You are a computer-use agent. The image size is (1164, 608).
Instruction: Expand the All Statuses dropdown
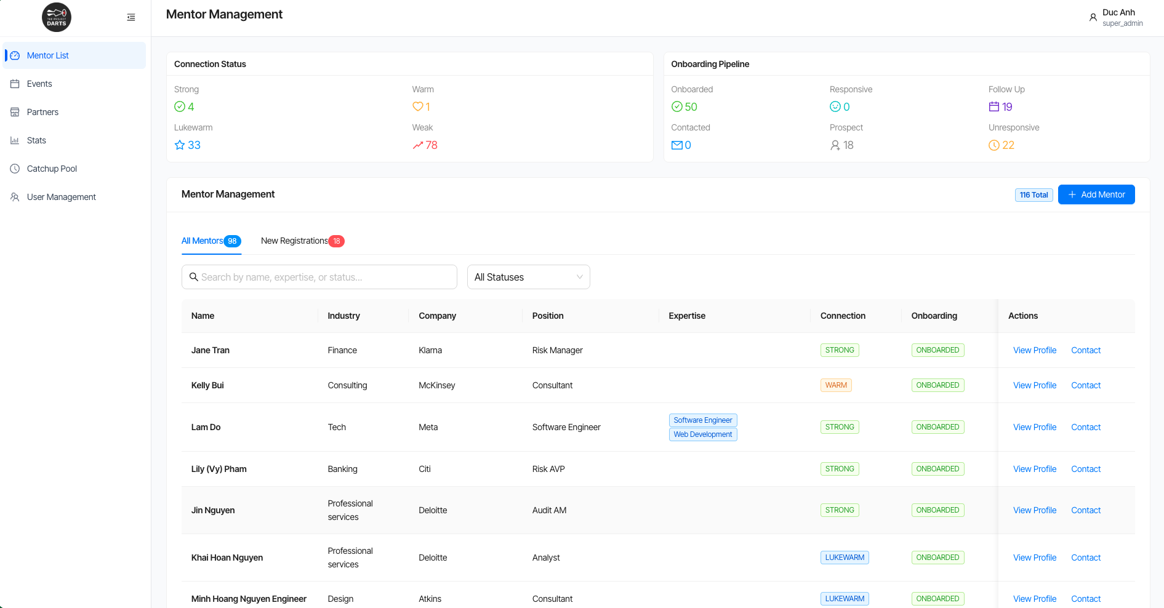tap(528, 277)
